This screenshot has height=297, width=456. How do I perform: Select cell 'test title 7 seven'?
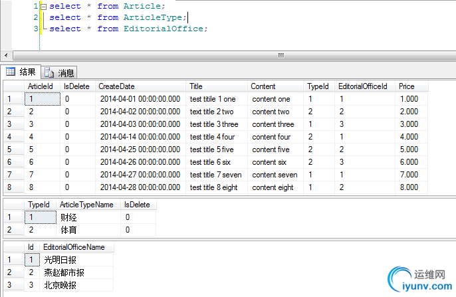click(x=217, y=175)
